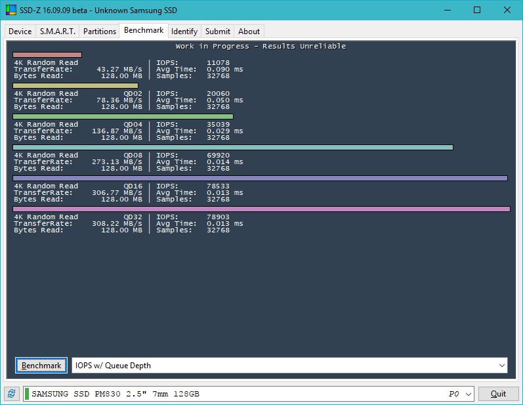Open the Partitions tab

99,31
